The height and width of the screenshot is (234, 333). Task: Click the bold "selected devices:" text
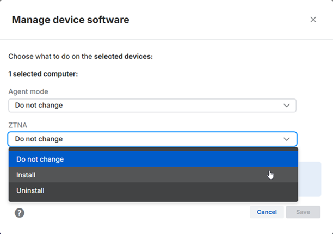click(124, 56)
